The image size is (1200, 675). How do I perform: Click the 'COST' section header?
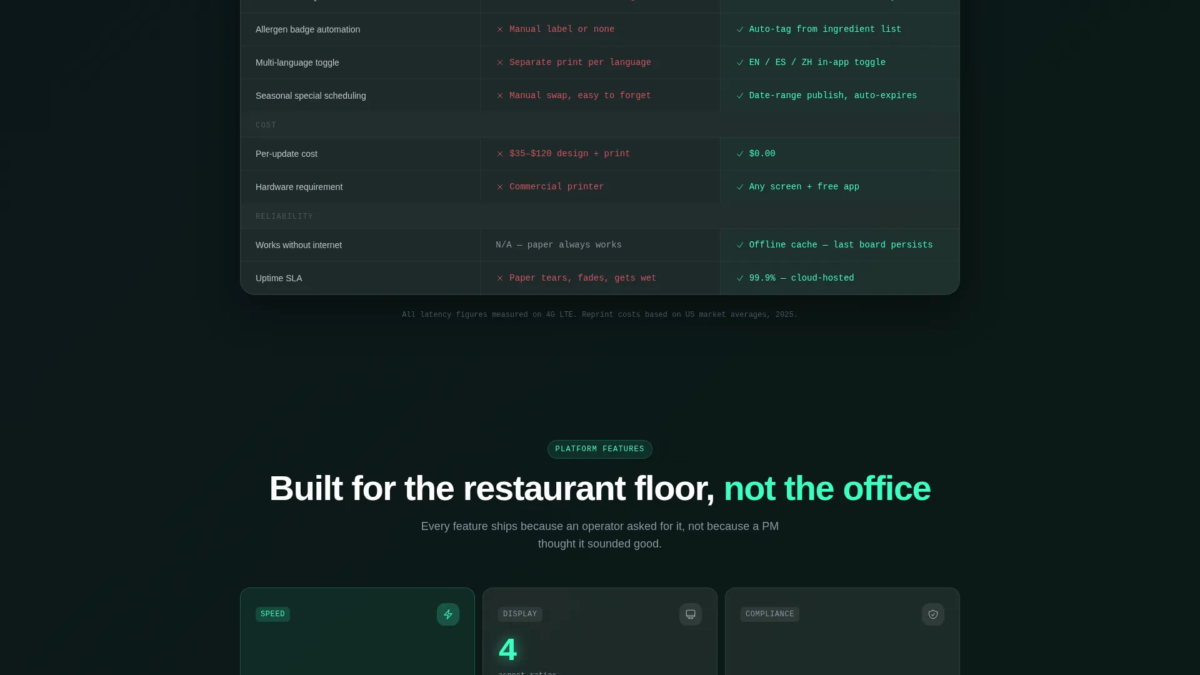[x=266, y=125]
